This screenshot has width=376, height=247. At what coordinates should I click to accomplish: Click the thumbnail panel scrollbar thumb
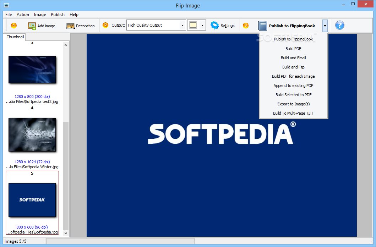pyautogui.click(x=66, y=176)
